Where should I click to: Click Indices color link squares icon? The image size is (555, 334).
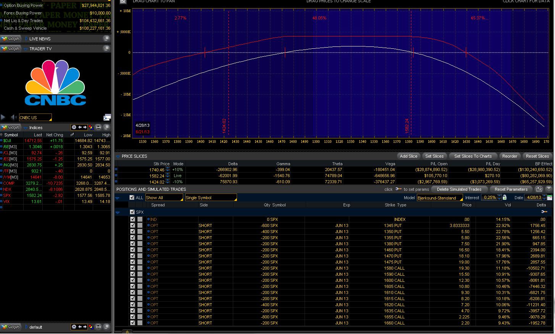(91, 127)
